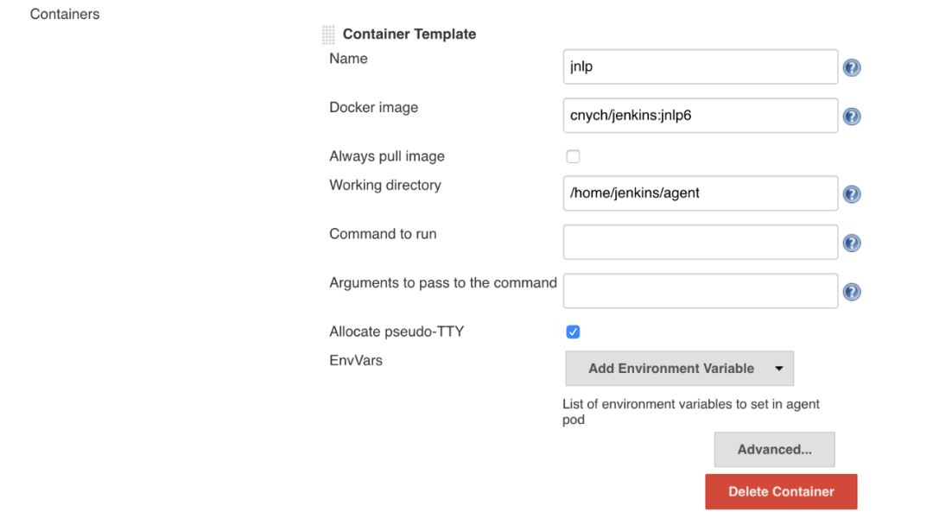Click the Arguments to pass input box
933x531 pixels.
point(700,291)
